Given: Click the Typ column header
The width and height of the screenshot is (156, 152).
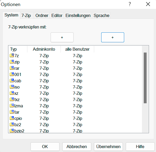Looking at the screenshot, I should 18,49.
